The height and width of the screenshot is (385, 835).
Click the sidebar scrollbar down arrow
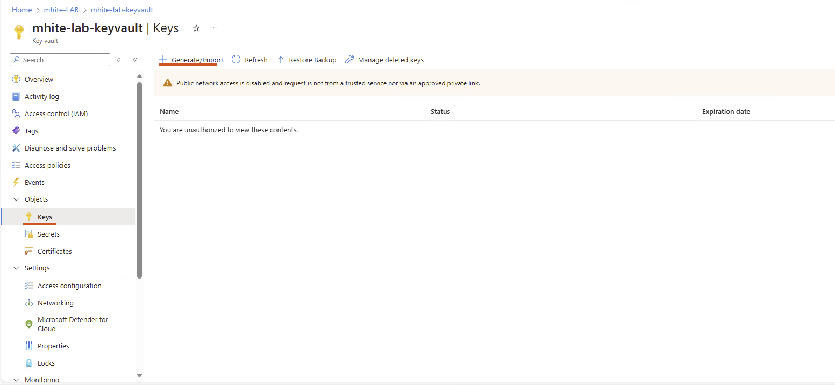[x=139, y=375]
